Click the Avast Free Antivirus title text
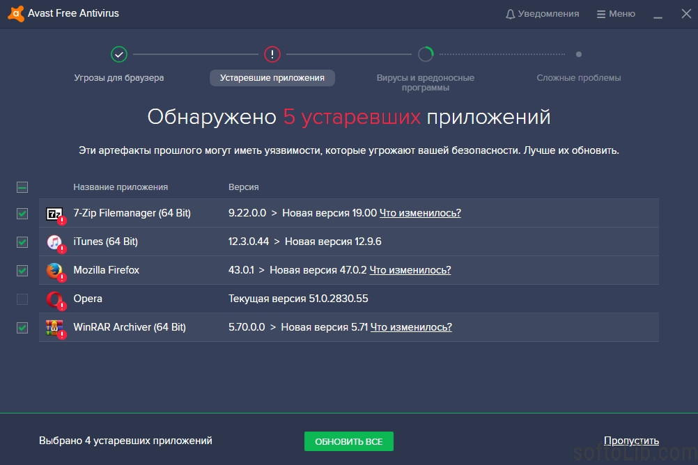 [73, 13]
